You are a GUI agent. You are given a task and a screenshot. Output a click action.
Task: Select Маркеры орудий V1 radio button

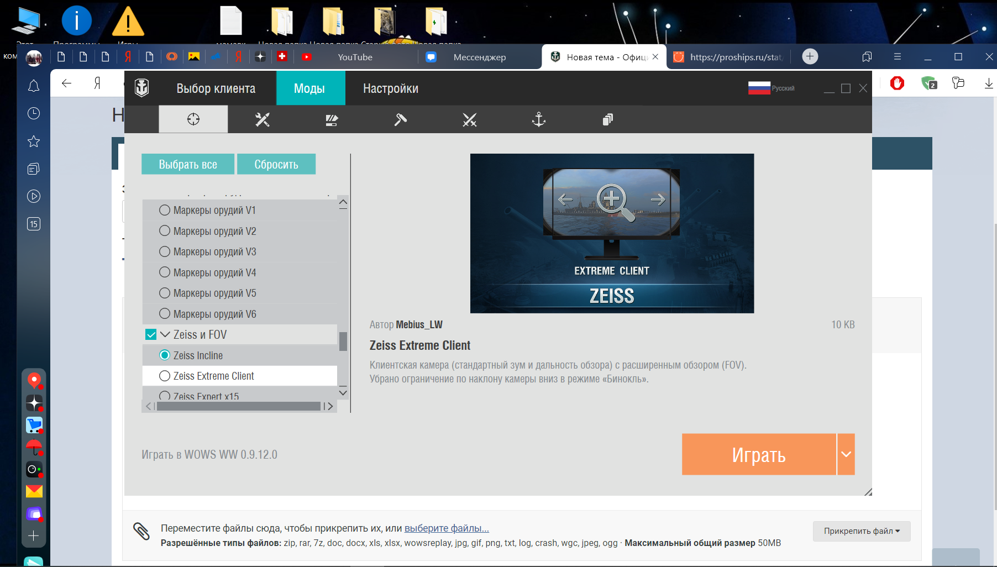coord(165,210)
